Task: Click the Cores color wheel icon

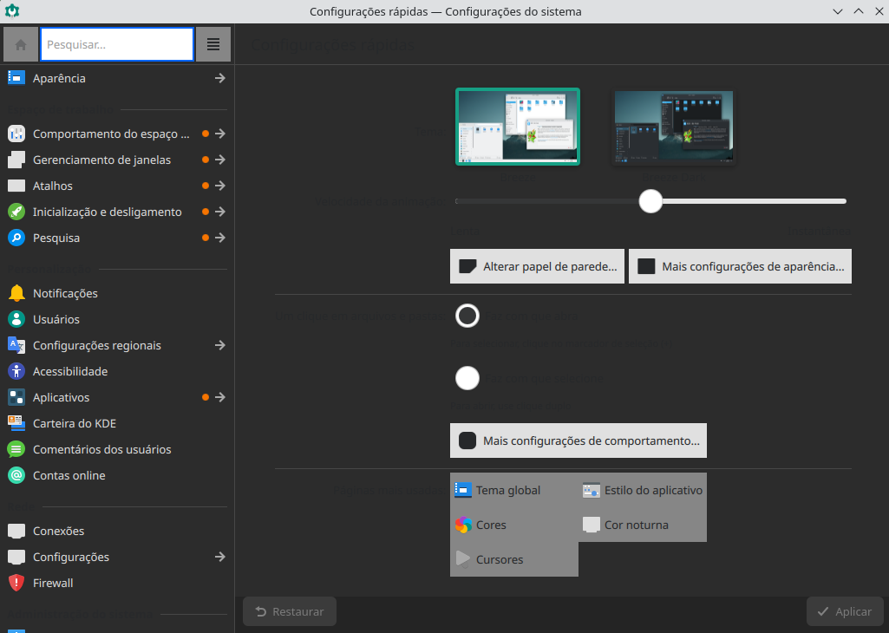Action: pos(463,525)
